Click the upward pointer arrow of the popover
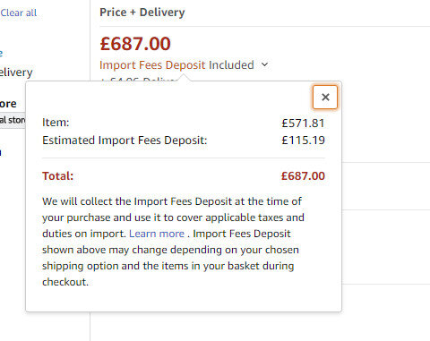The image size is (430, 341). coord(184,78)
